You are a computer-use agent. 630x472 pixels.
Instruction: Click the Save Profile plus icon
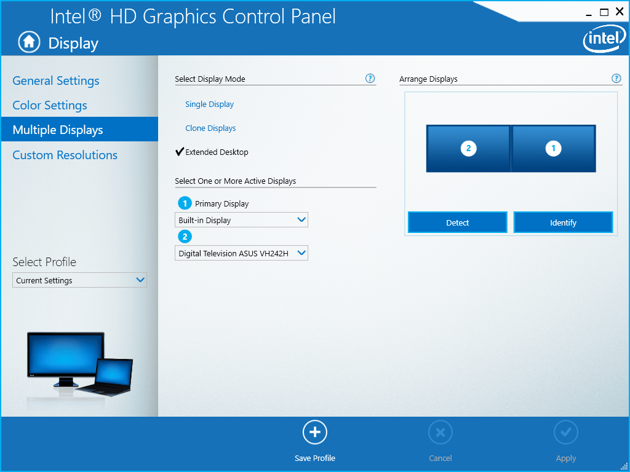314,432
